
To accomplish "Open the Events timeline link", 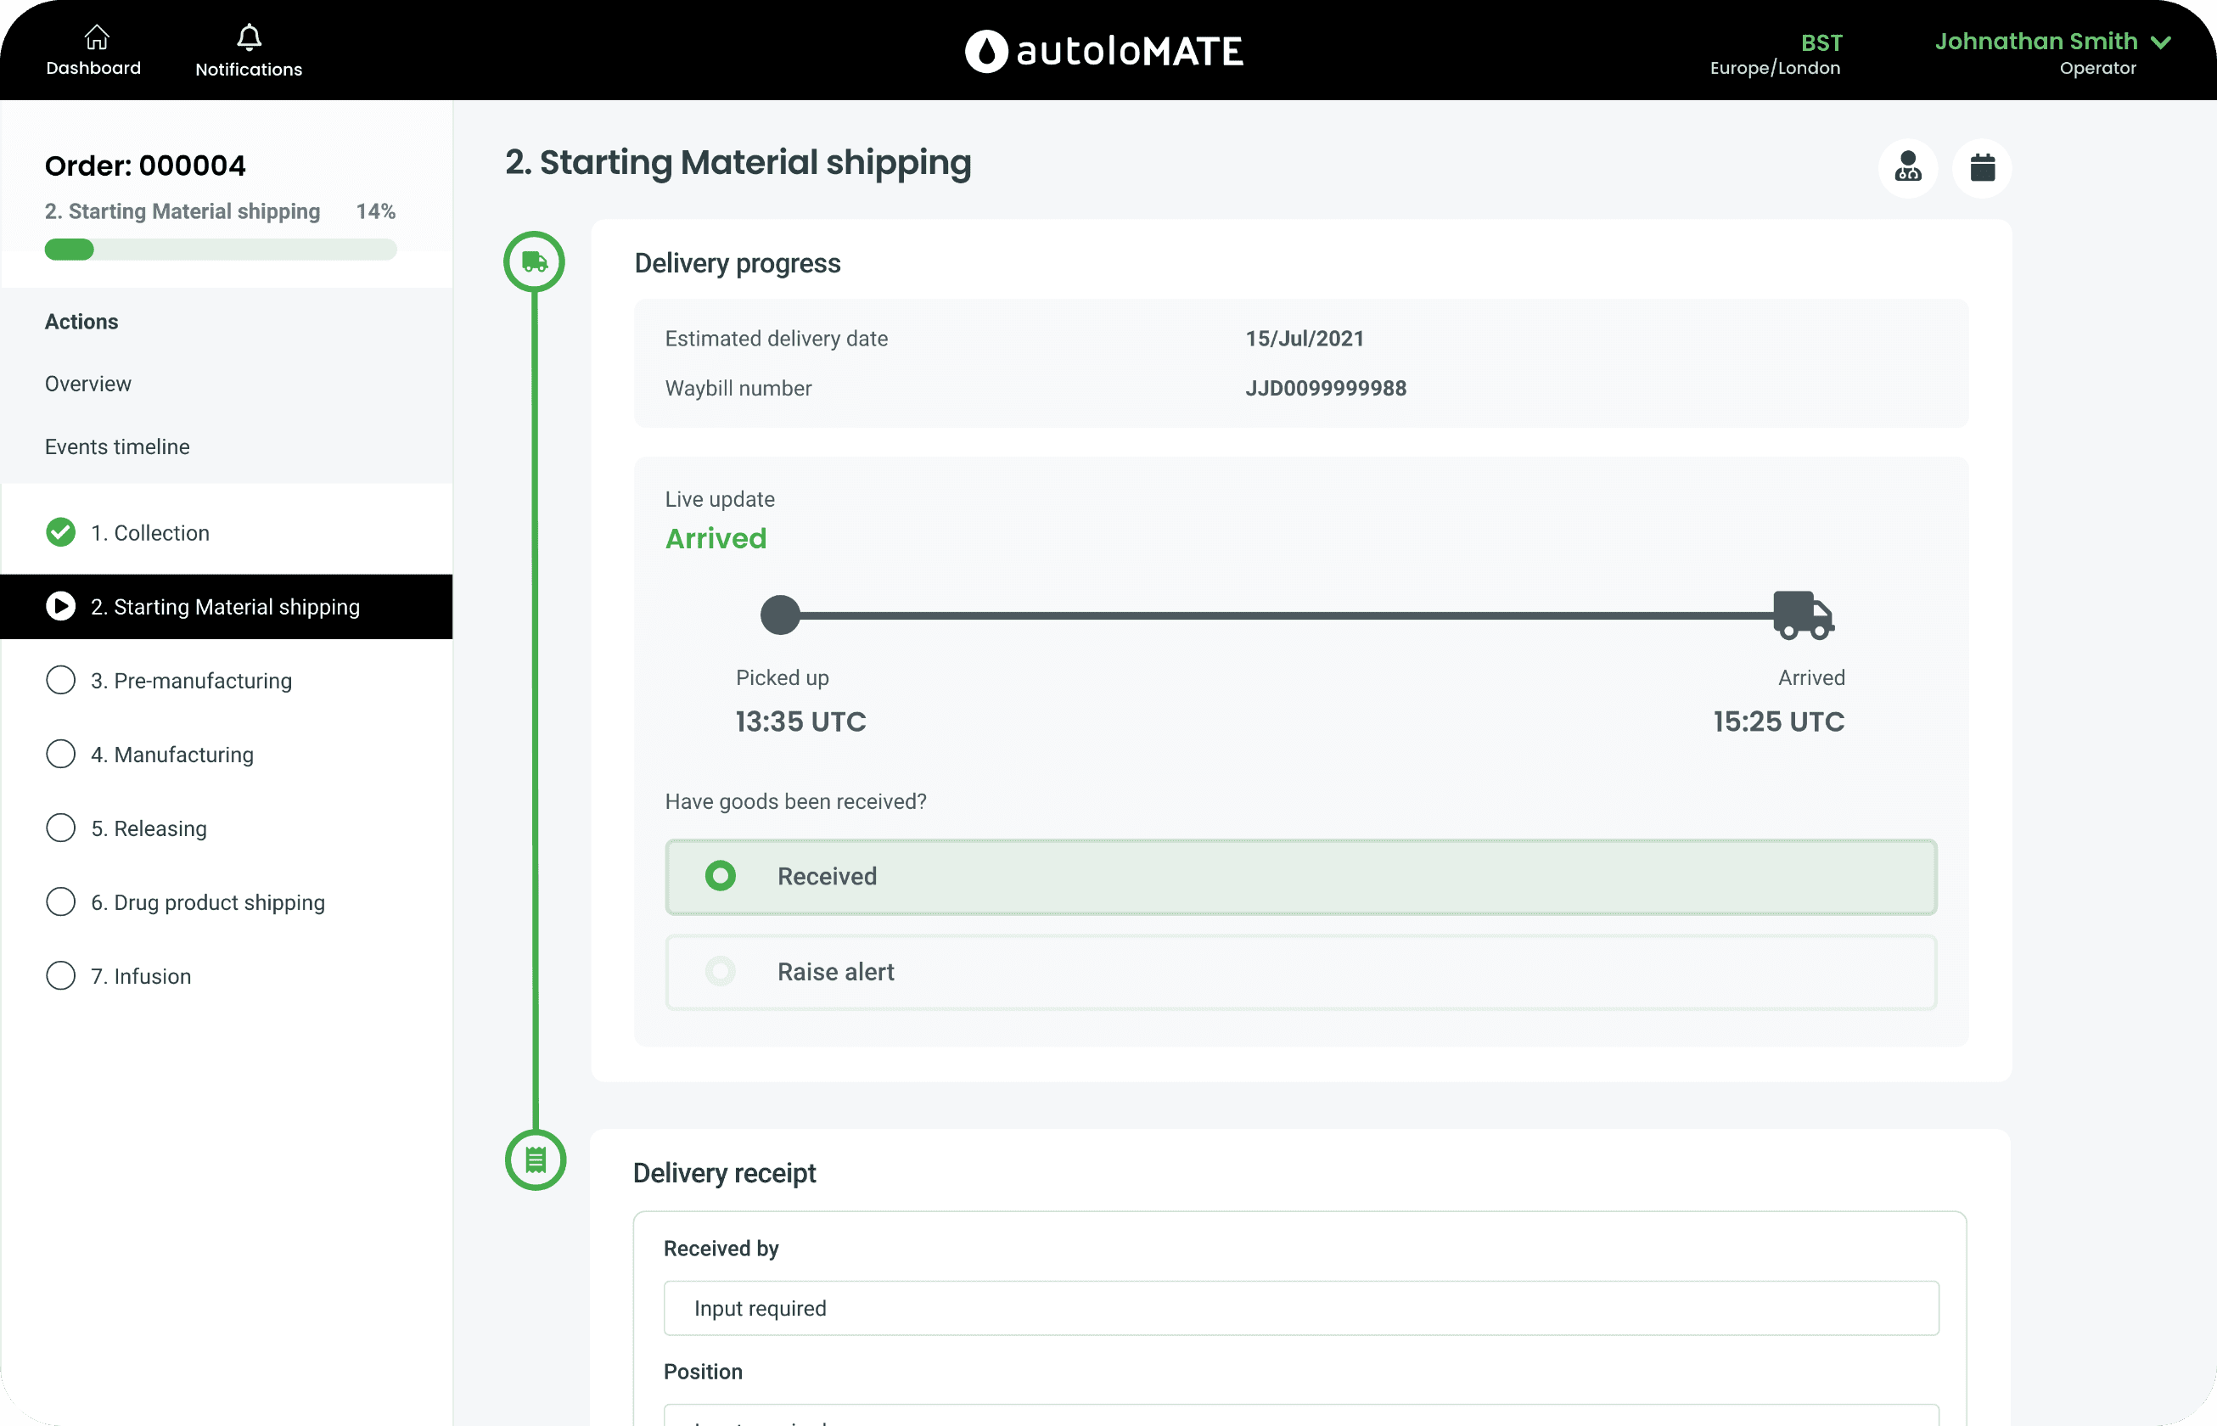I will tap(116, 446).
